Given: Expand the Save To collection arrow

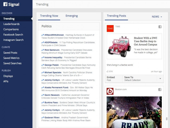Looking at the screenshot, I should tap(160, 78).
